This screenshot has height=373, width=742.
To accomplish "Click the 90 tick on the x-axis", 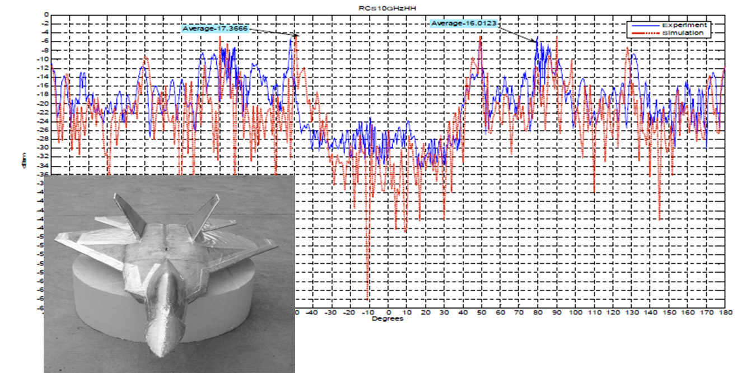I will (557, 313).
